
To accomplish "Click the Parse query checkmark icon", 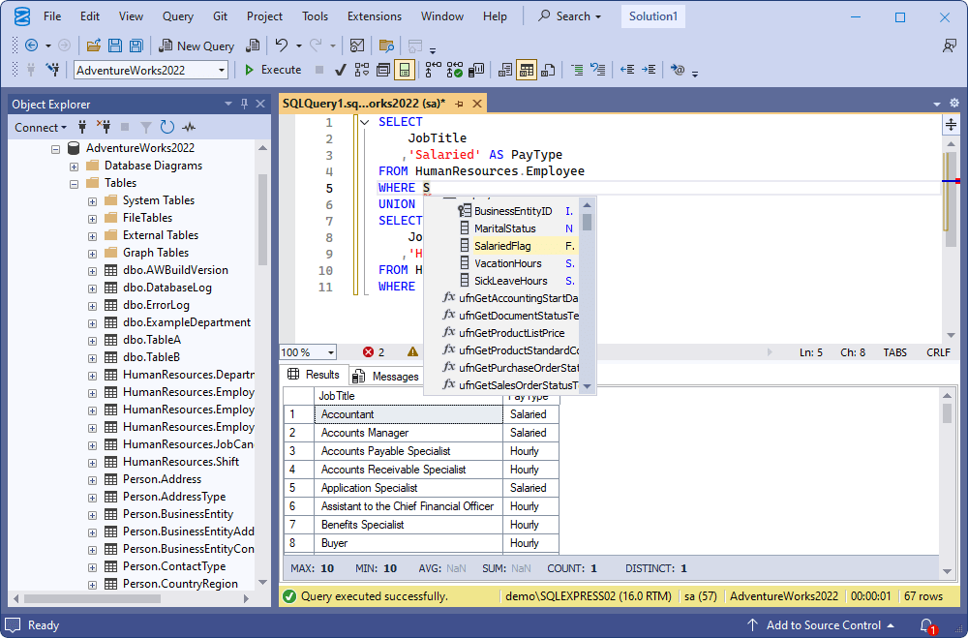I will point(339,69).
